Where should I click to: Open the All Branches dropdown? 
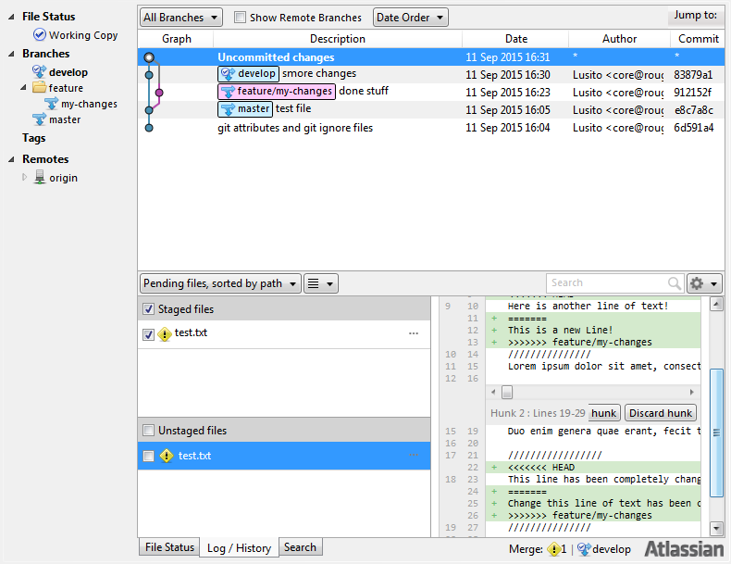pyautogui.click(x=180, y=18)
